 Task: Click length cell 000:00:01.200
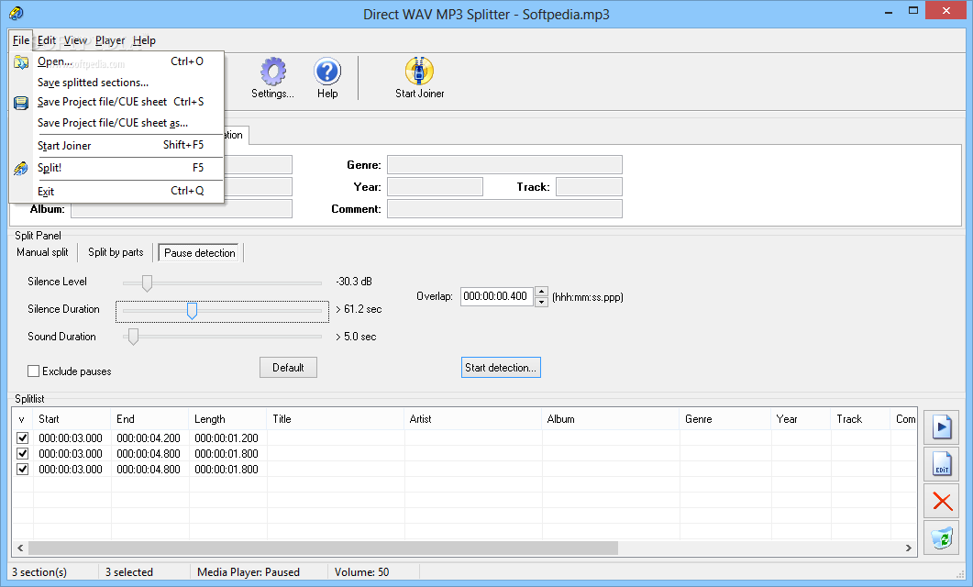click(227, 438)
